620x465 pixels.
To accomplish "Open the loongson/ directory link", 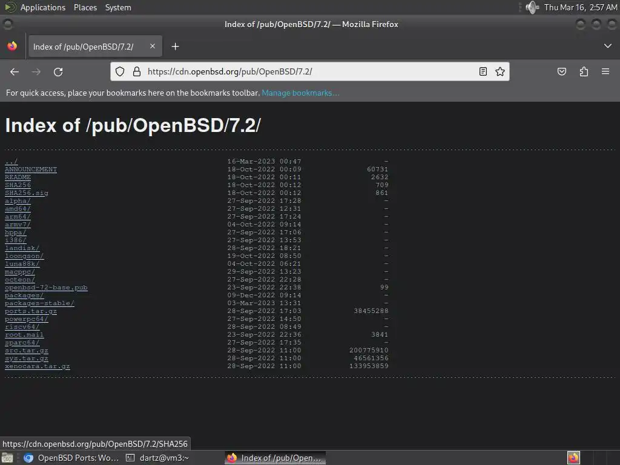I will point(24,256).
